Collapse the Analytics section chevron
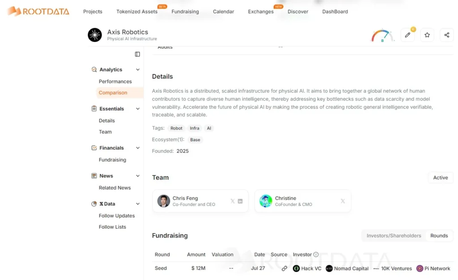The height and width of the screenshot is (280, 458). 138,70
